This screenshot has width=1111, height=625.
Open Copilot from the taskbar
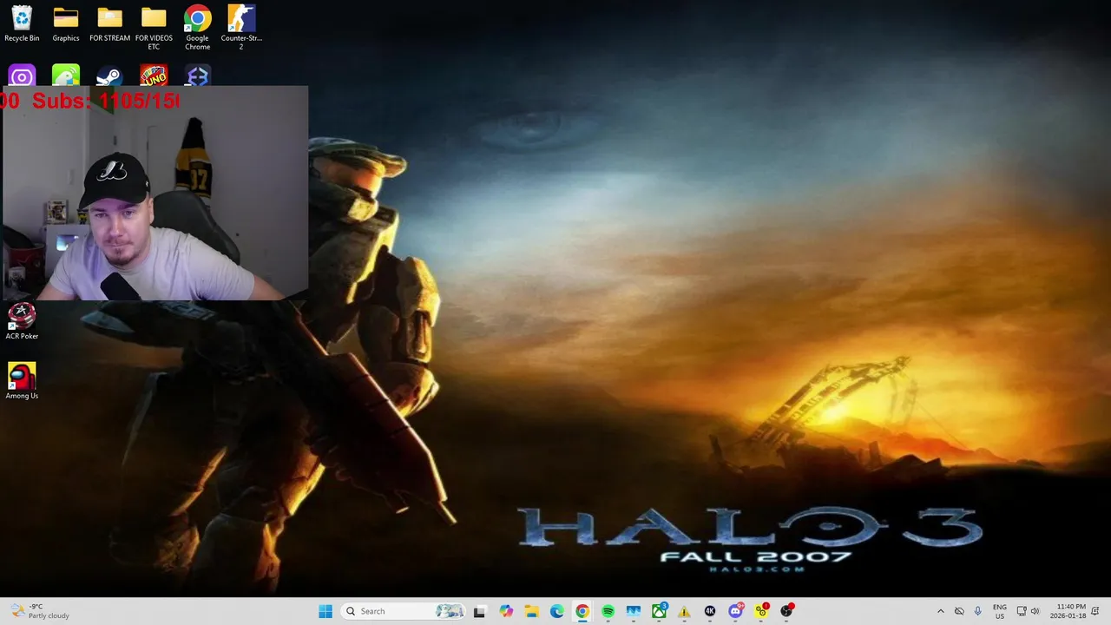tap(506, 611)
